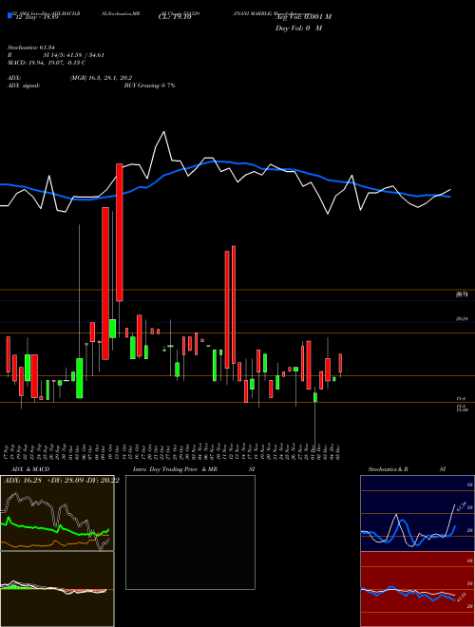
Task: Click the 'Intra Day Trading Price & MR' title
Action: pos(175,469)
